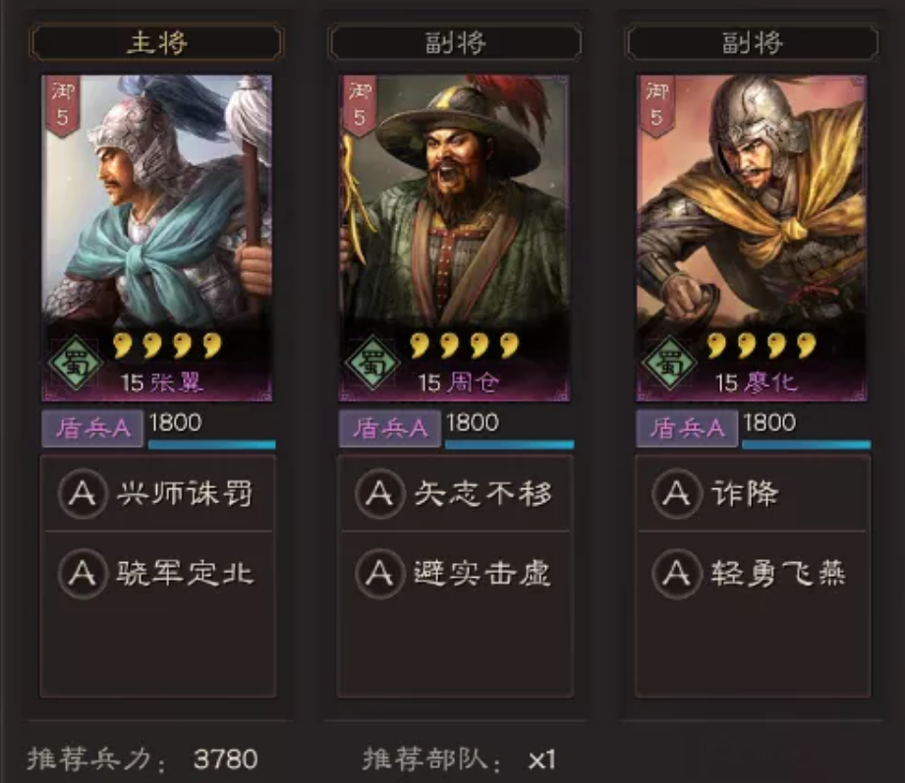Open the 轻勇飞燕 skill entry

[753, 573]
